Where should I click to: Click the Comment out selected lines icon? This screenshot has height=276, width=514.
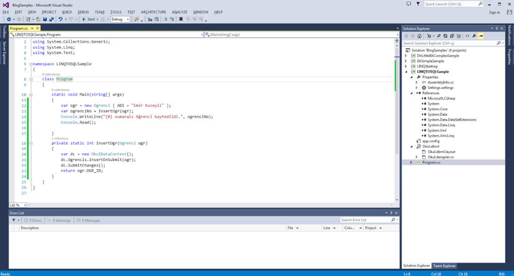pos(166,19)
